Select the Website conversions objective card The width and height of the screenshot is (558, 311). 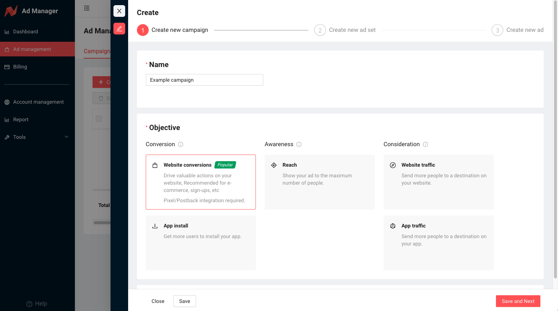201,182
